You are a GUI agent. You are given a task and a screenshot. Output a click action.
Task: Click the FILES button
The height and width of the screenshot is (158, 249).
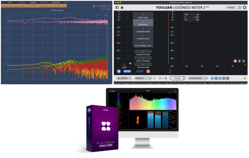coord(231,8)
